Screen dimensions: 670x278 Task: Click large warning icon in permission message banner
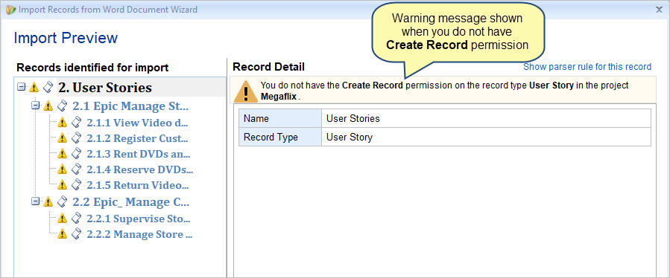(245, 91)
